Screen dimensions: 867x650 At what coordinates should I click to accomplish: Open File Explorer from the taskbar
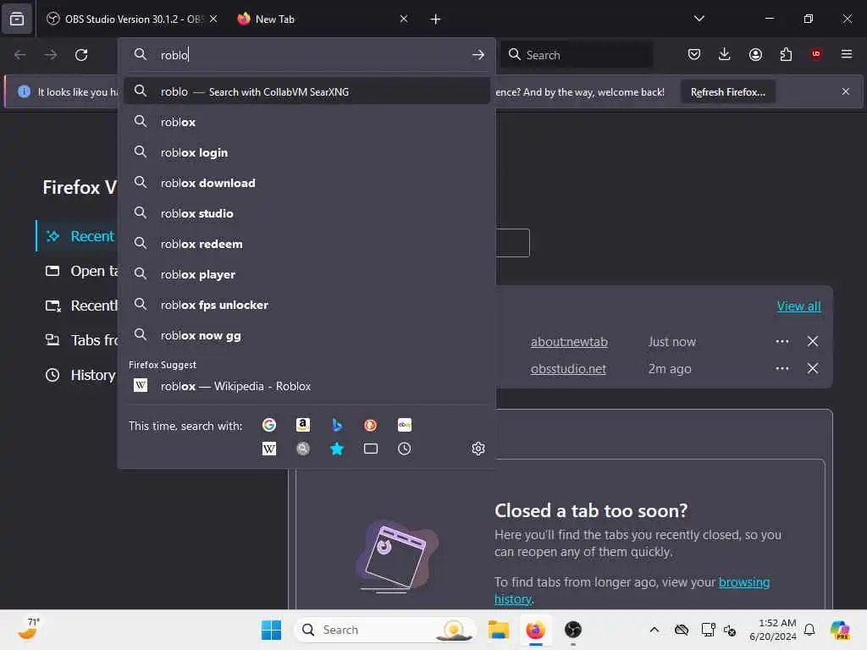(x=498, y=630)
